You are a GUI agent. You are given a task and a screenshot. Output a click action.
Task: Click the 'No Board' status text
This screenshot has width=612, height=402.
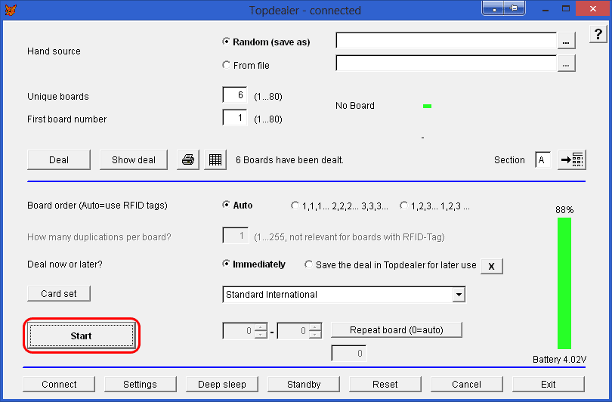(355, 106)
